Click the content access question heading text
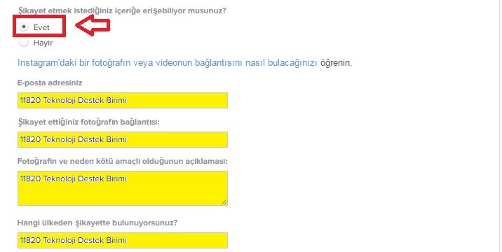 click(x=122, y=10)
